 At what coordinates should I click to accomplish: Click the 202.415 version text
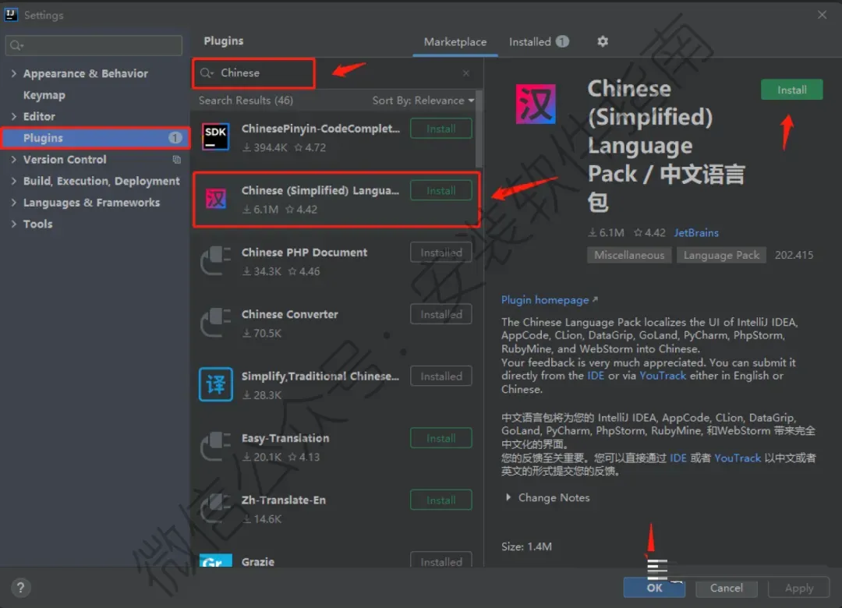[794, 255]
